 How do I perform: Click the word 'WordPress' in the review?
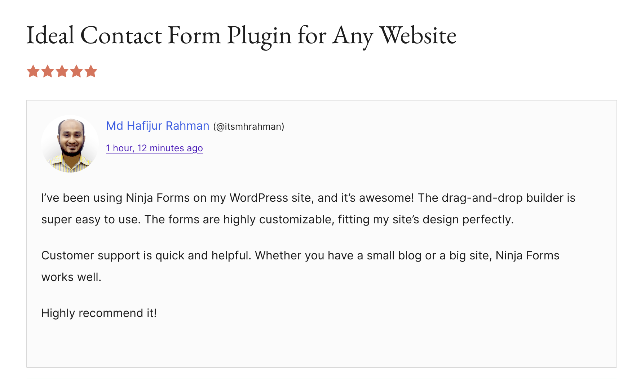(259, 198)
